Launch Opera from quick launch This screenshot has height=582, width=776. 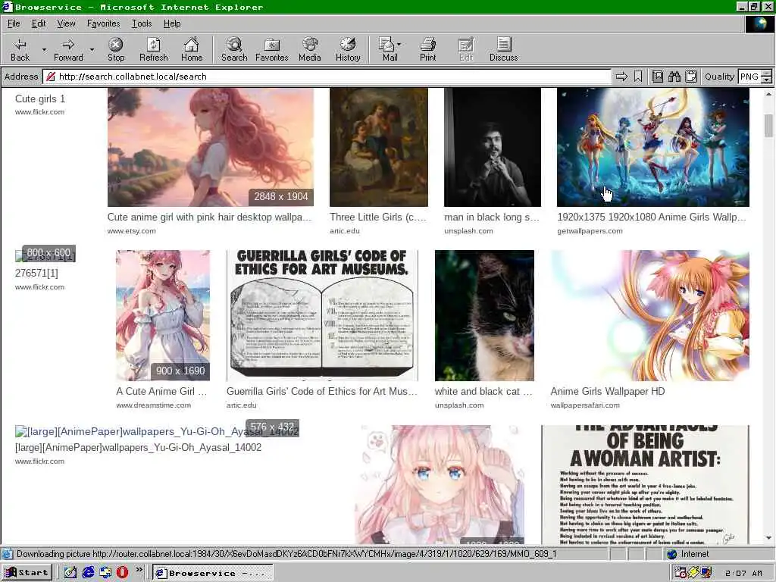coord(122,573)
